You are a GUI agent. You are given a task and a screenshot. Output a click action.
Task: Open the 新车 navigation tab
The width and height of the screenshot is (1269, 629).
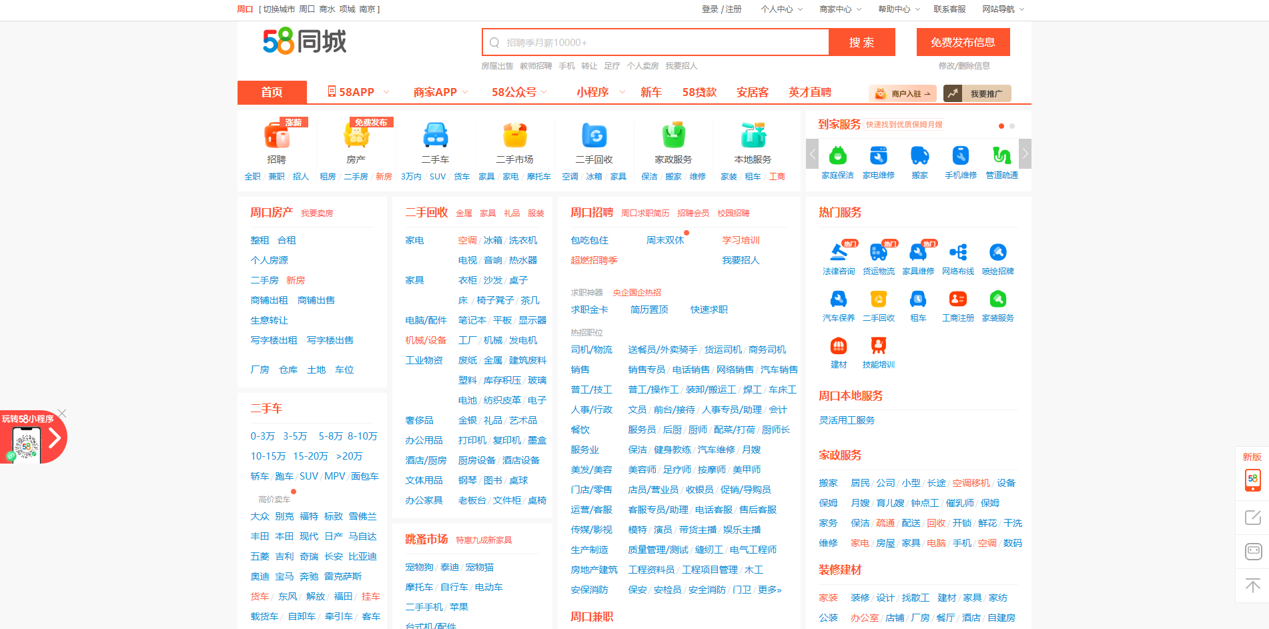tap(651, 92)
